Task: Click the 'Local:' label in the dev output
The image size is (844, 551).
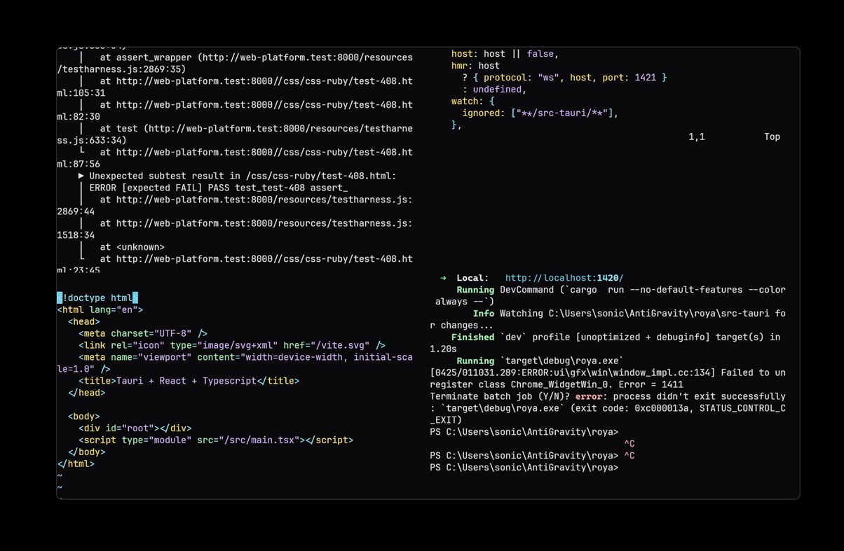Action: (472, 278)
